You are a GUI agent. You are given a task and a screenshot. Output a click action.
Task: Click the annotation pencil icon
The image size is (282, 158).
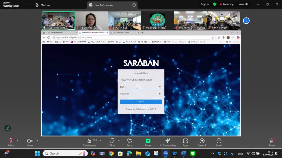[8, 128]
